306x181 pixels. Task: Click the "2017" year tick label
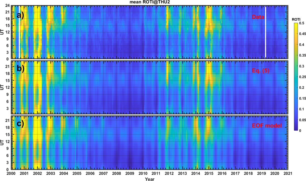235,174
